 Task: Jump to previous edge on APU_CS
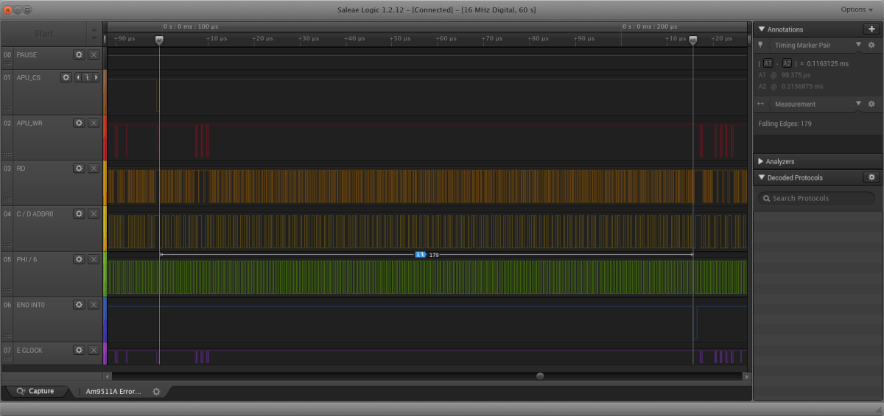(x=79, y=77)
